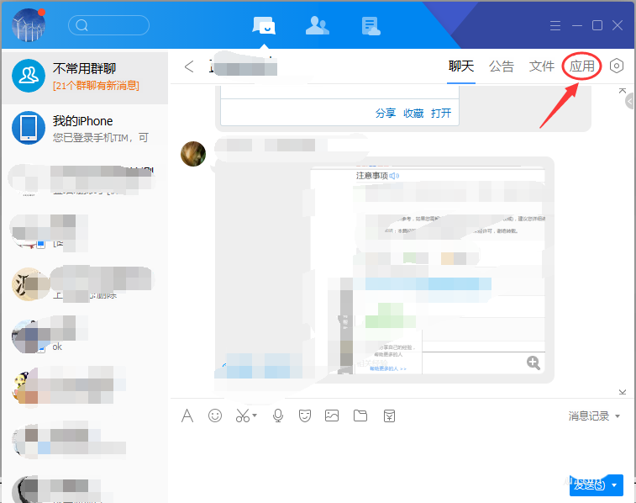Send a file via folder icon
This screenshot has width=636, height=503.
360,416
